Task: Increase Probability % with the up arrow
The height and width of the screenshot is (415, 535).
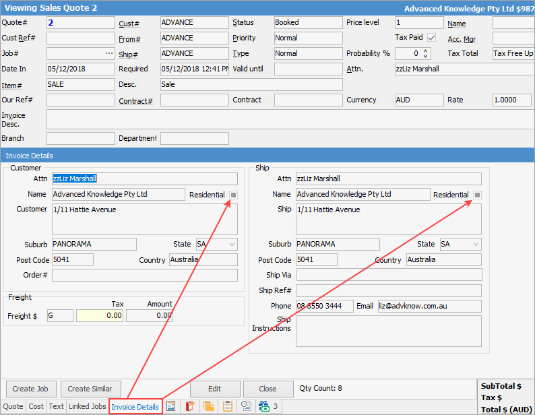Action: (x=426, y=51)
